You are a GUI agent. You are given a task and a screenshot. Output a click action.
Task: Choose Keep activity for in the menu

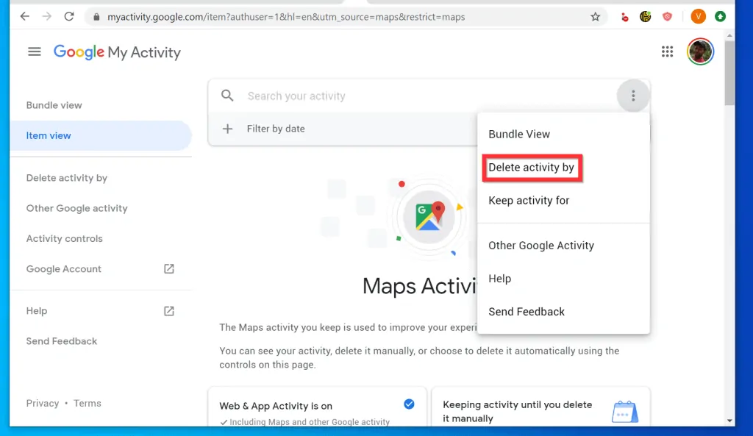point(563,201)
